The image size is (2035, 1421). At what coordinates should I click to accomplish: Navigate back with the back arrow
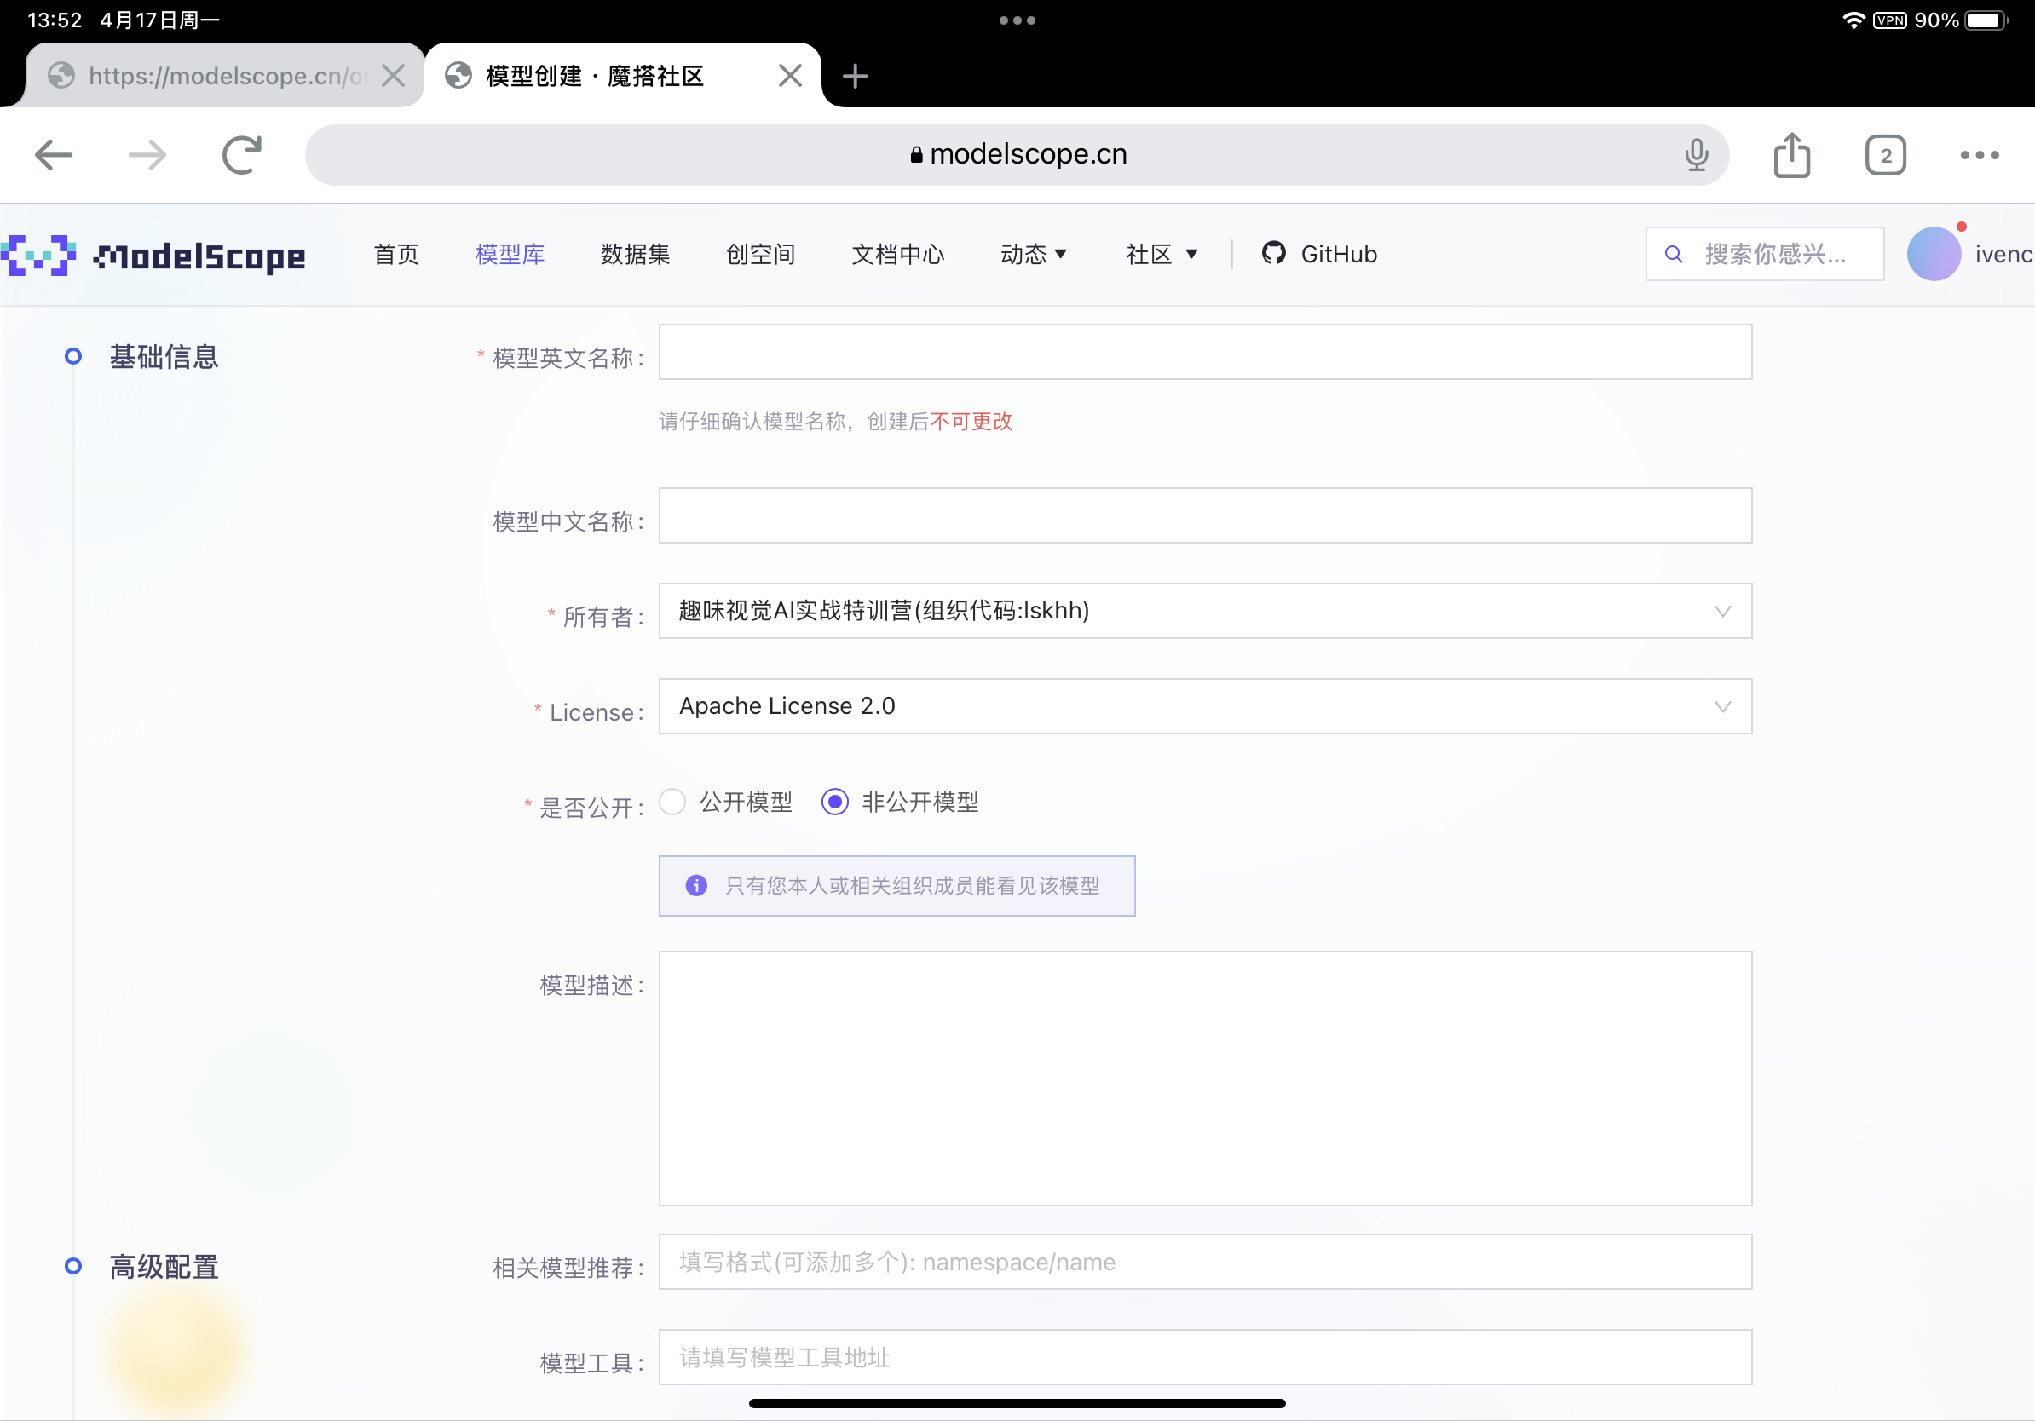53,154
